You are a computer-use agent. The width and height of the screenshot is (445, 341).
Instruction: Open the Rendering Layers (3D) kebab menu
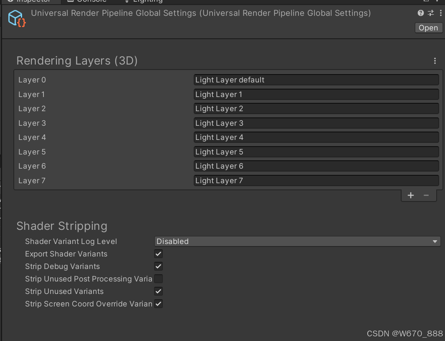[x=435, y=61]
